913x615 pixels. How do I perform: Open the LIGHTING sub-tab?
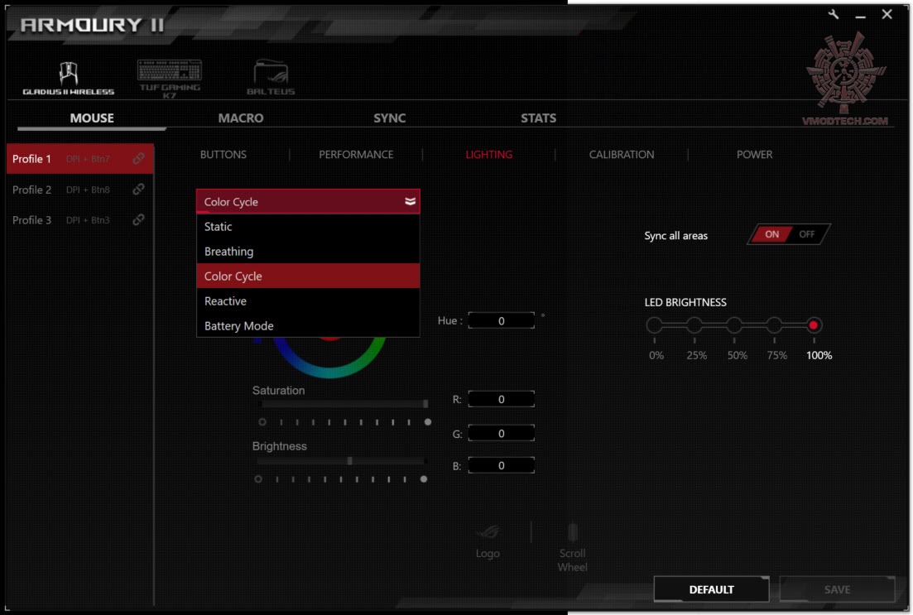(488, 154)
